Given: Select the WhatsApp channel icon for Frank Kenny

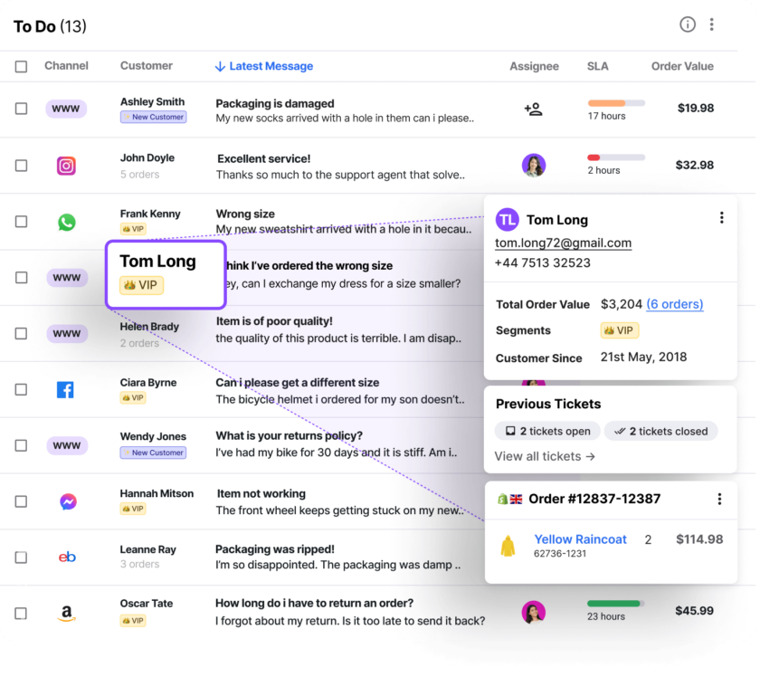Looking at the screenshot, I should click(66, 221).
